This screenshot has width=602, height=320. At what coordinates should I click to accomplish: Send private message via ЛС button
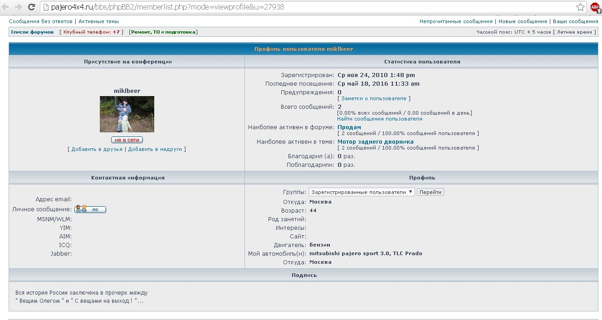90,209
